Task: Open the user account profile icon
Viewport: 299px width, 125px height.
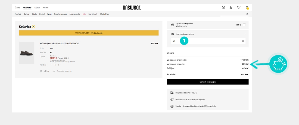Action: coord(231,7)
